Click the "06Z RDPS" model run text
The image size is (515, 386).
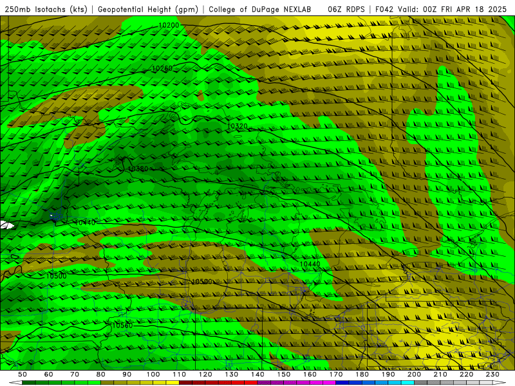346,10
